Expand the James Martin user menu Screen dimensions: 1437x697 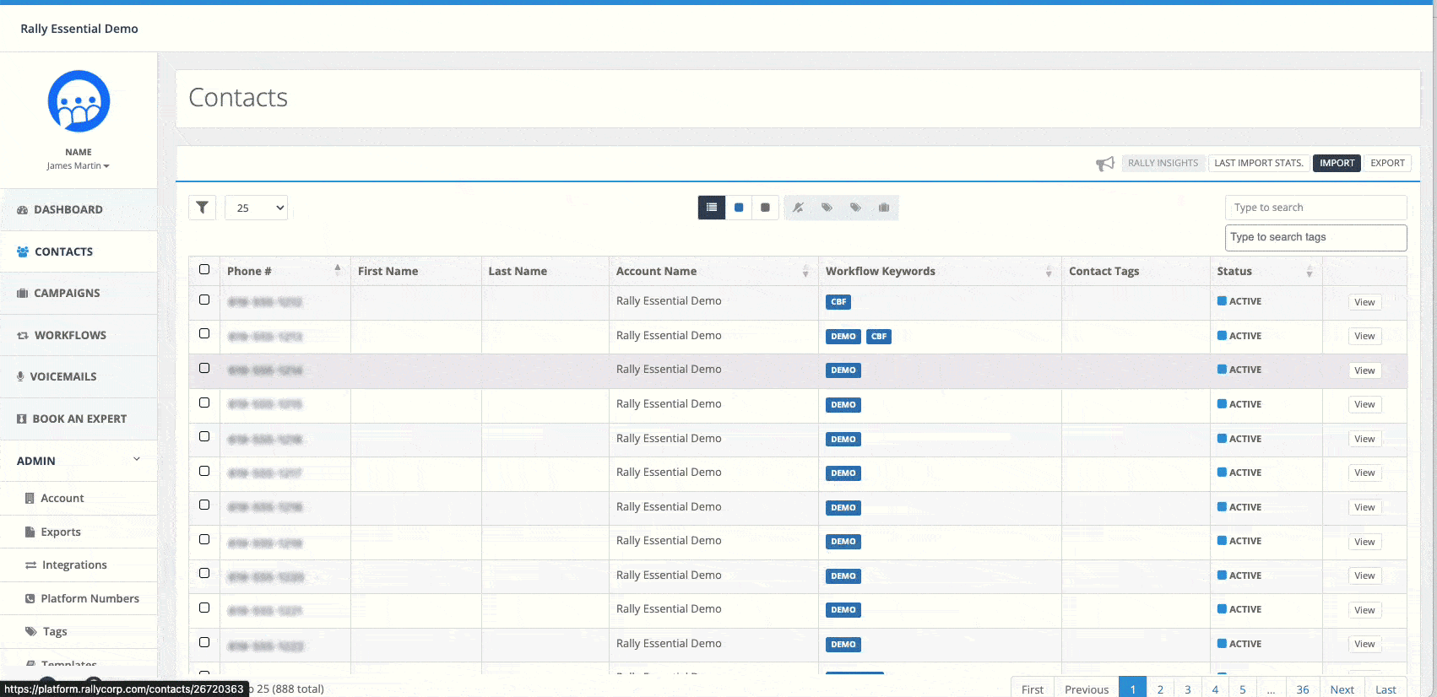pos(78,166)
